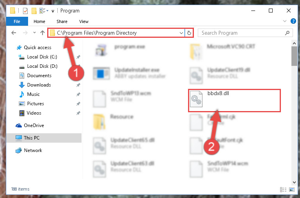Open the Help question mark icon

(293, 21)
